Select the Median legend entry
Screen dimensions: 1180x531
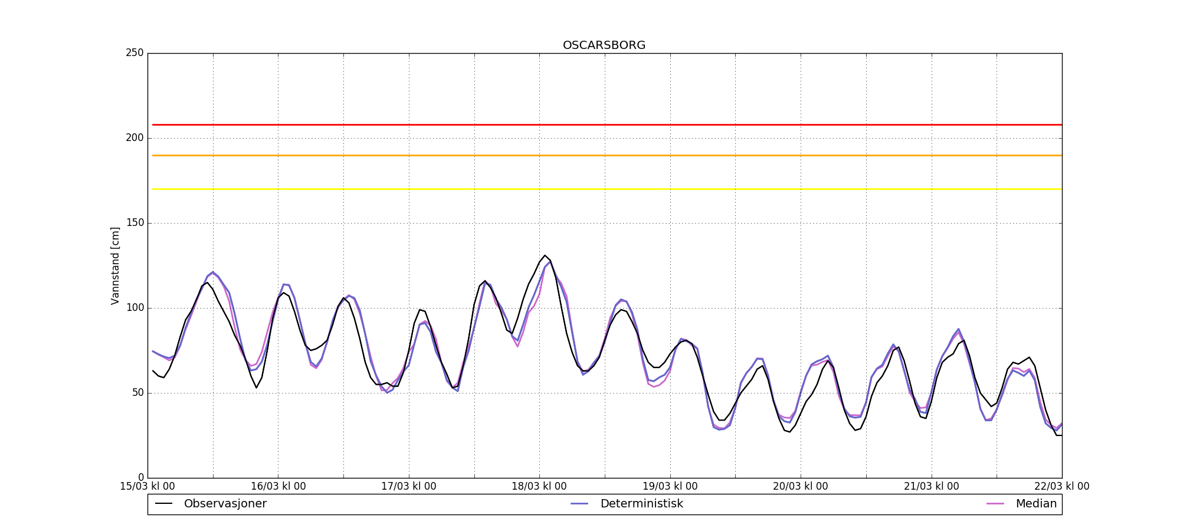coord(1035,504)
